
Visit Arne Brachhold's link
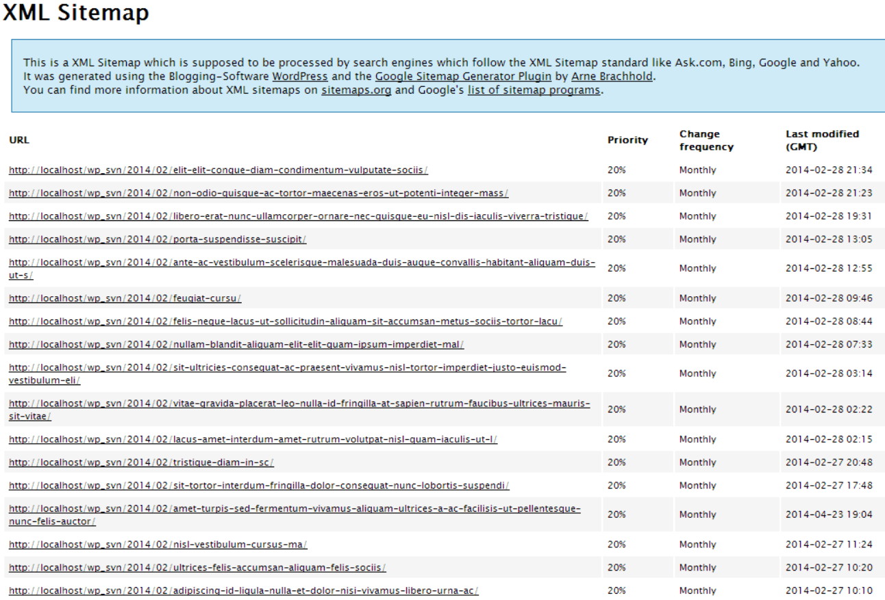(x=612, y=77)
